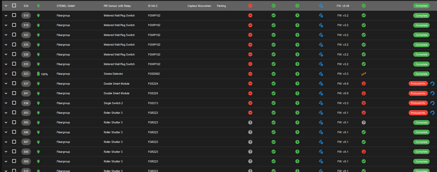Click the Z-Wave Plus icon for node 035
Image resolution: width=437 pixels, height=172 pixels.
pos(321,64)
